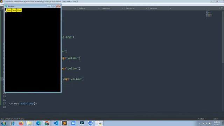Viewport: 224px width, 126px height.
Task: Click the Save button in NoteApp
Action: tap(14, 10)
